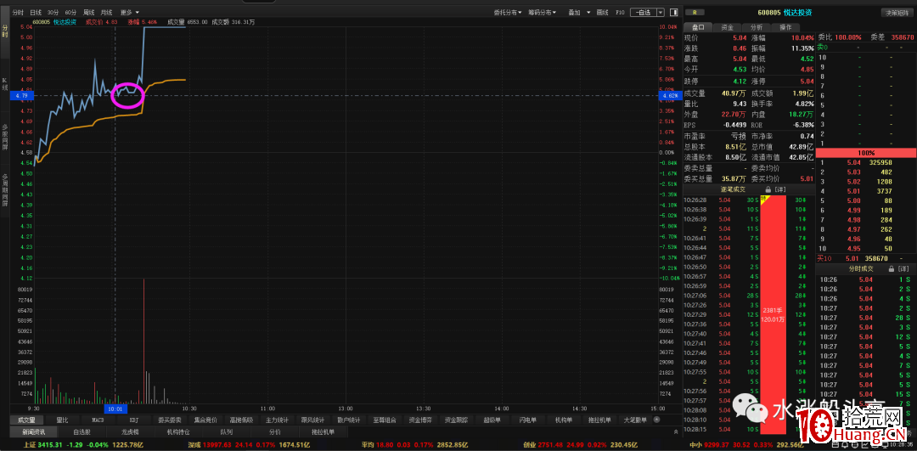Open the 分时成交 [详] details link

903,268
